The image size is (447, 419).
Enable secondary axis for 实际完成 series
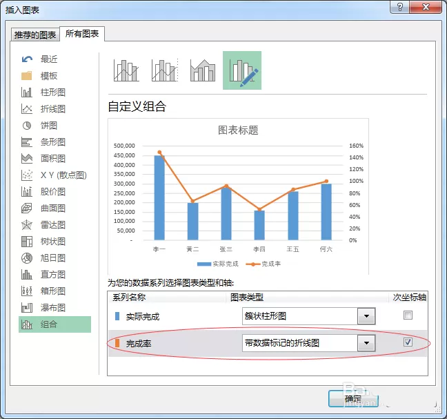pos(408,315)
